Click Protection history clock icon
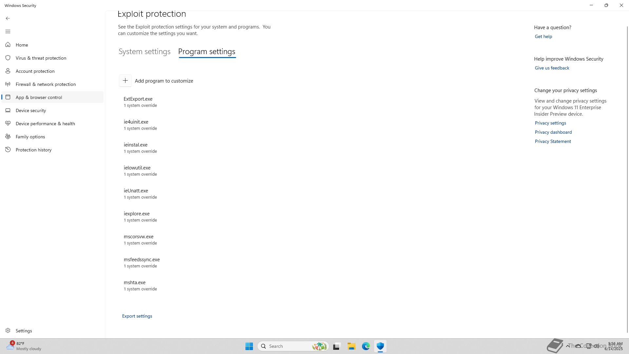Viewport: 629px width, 354px height. coord(8,149)
